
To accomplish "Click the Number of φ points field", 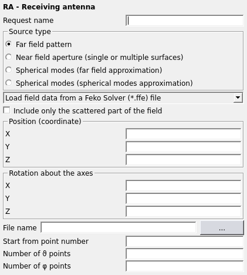I will (x=184, y=266).
